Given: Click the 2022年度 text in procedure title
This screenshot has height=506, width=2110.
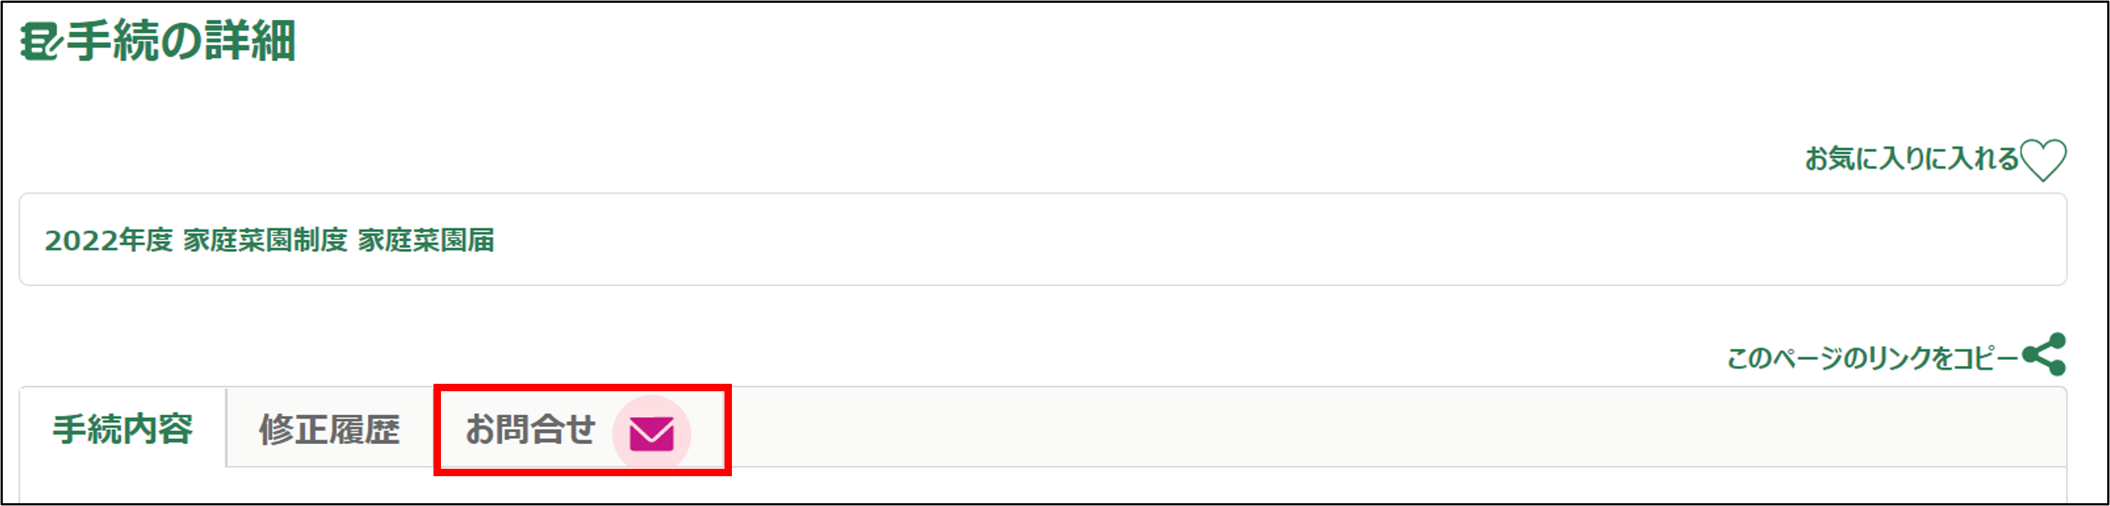Looking at the screenshot, I should (108, 240).
